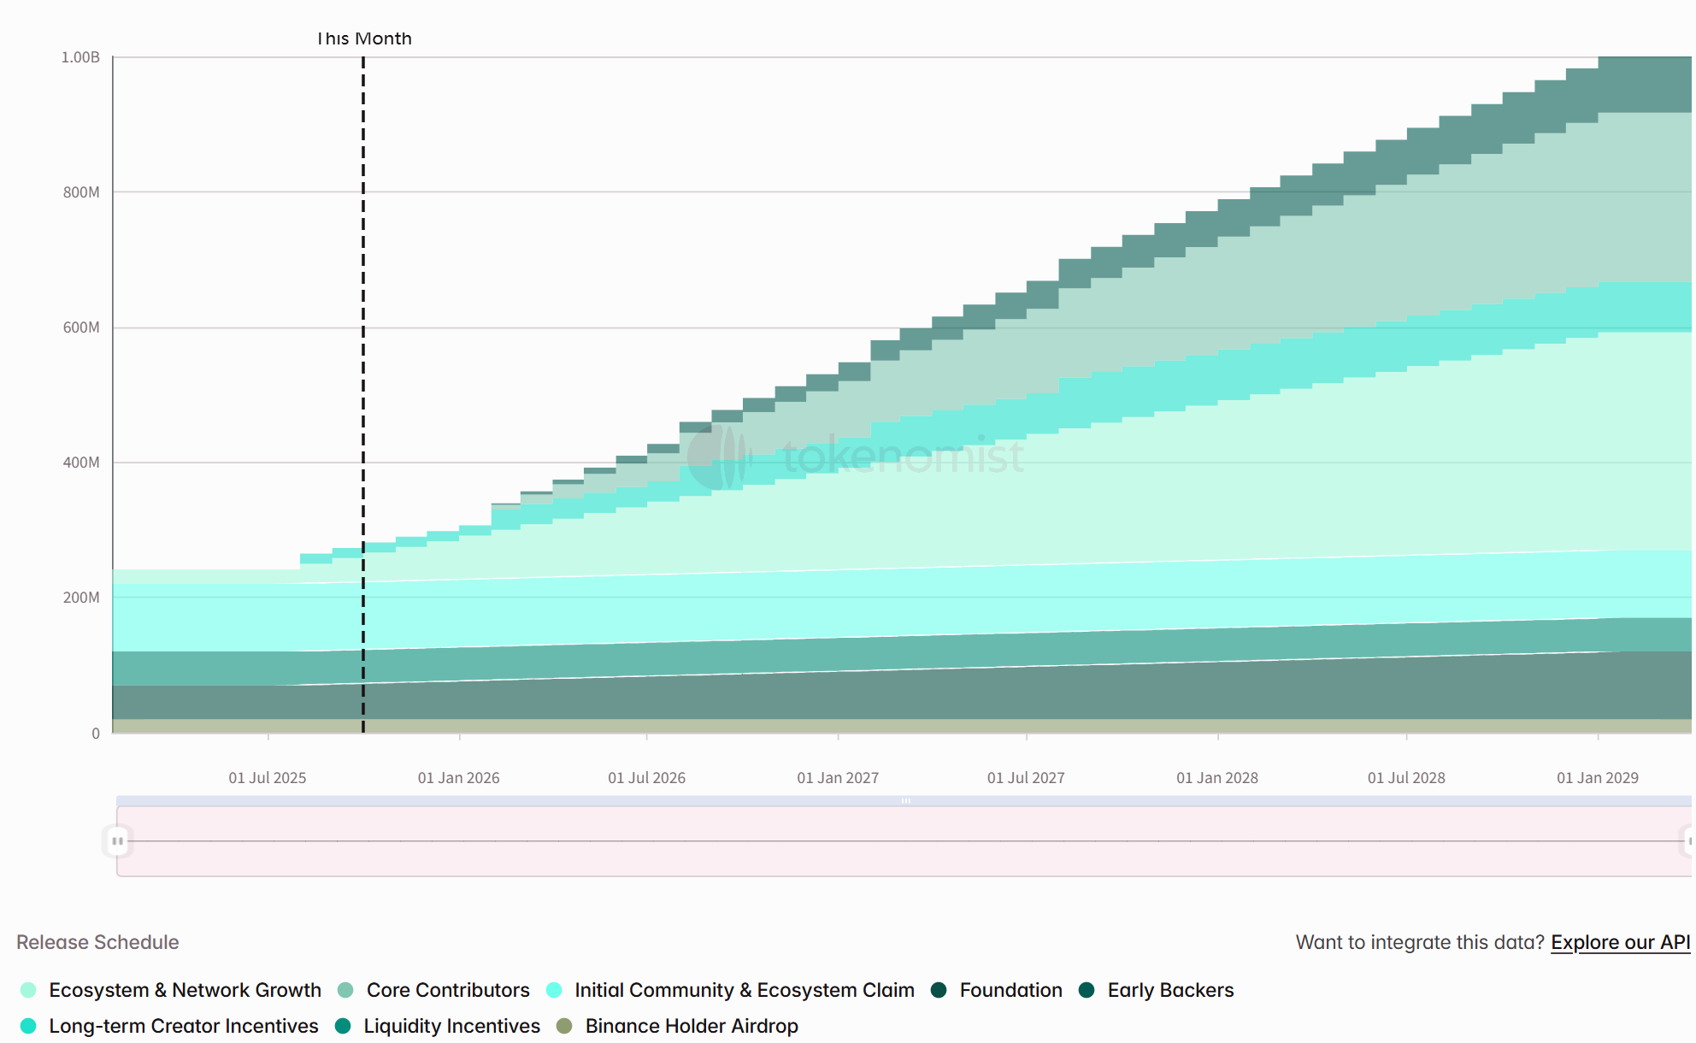The image size is (1696, 1043).
Task: Click the Binance Holder Airdrop color dot
Action: [562, 1026]
